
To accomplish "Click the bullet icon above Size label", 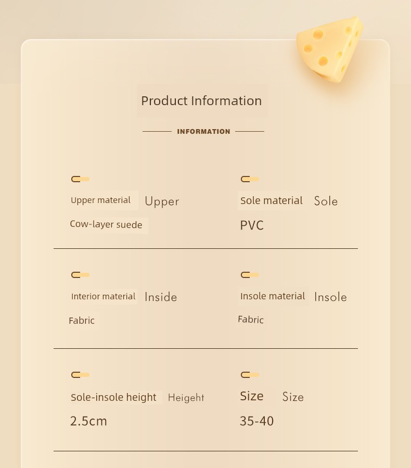I will [250, 375].
